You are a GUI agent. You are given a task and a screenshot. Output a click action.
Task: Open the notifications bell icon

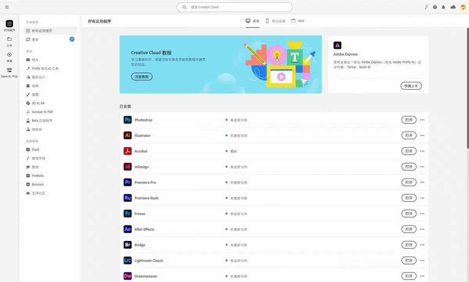coord(444,7)
